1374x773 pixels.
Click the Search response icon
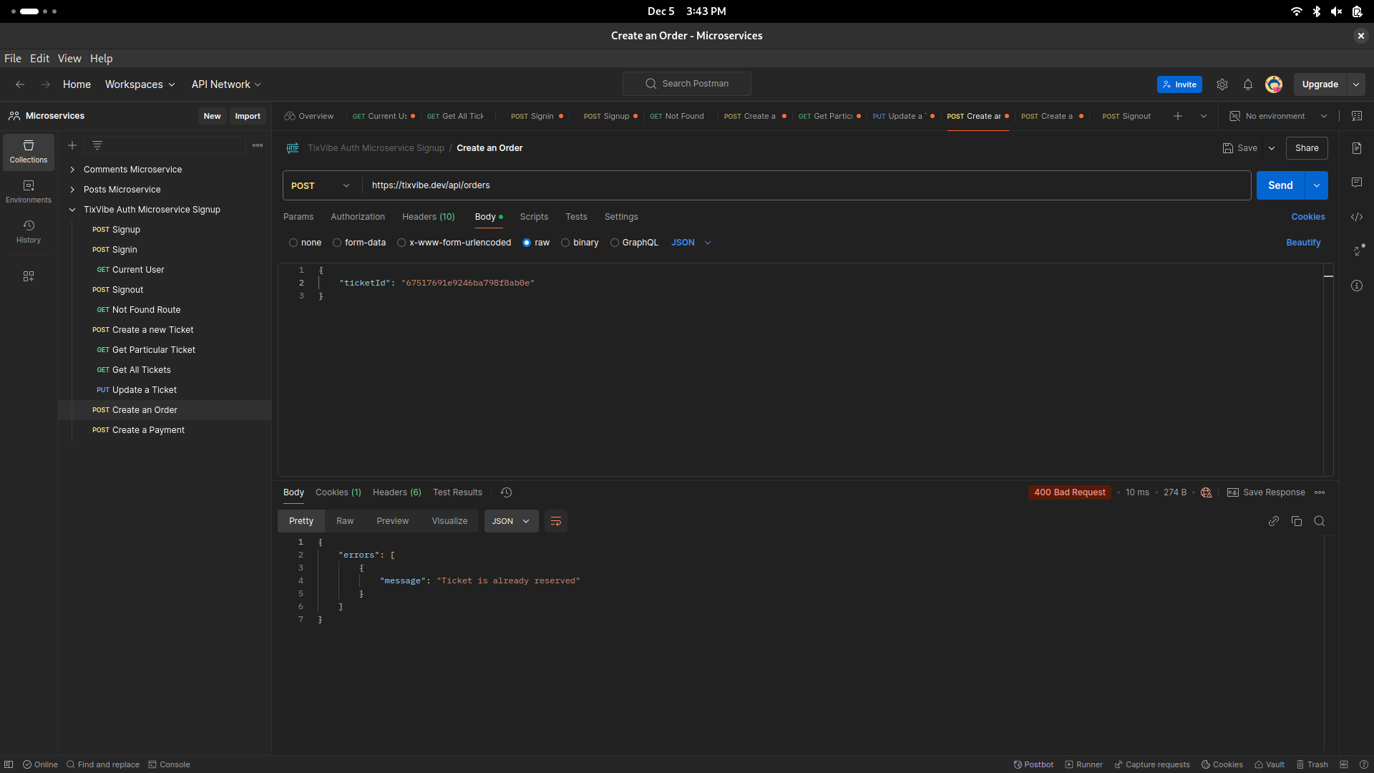pos(1320,521)
